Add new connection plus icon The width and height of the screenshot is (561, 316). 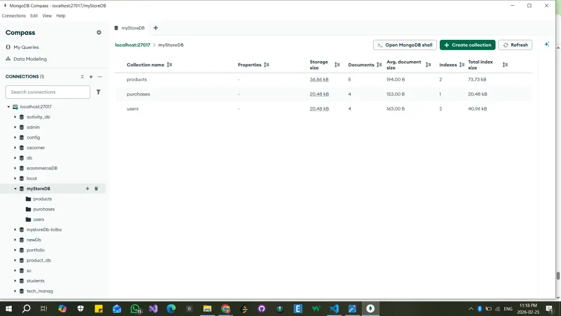click(x=91, y=76)
